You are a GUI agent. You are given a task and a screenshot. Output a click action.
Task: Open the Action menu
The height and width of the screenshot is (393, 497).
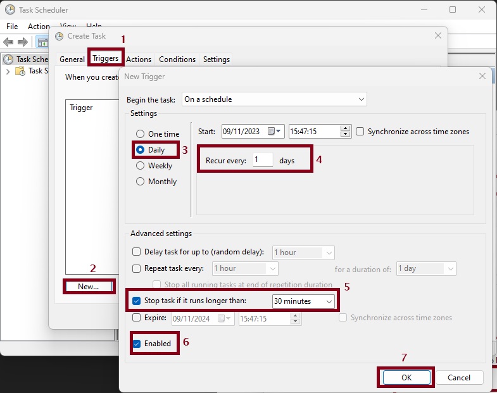pyautogui.click(x=39, y=27)
